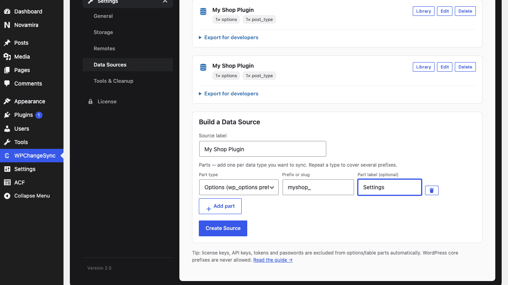Click the Source label input field
508x285 pixels.
263,149
